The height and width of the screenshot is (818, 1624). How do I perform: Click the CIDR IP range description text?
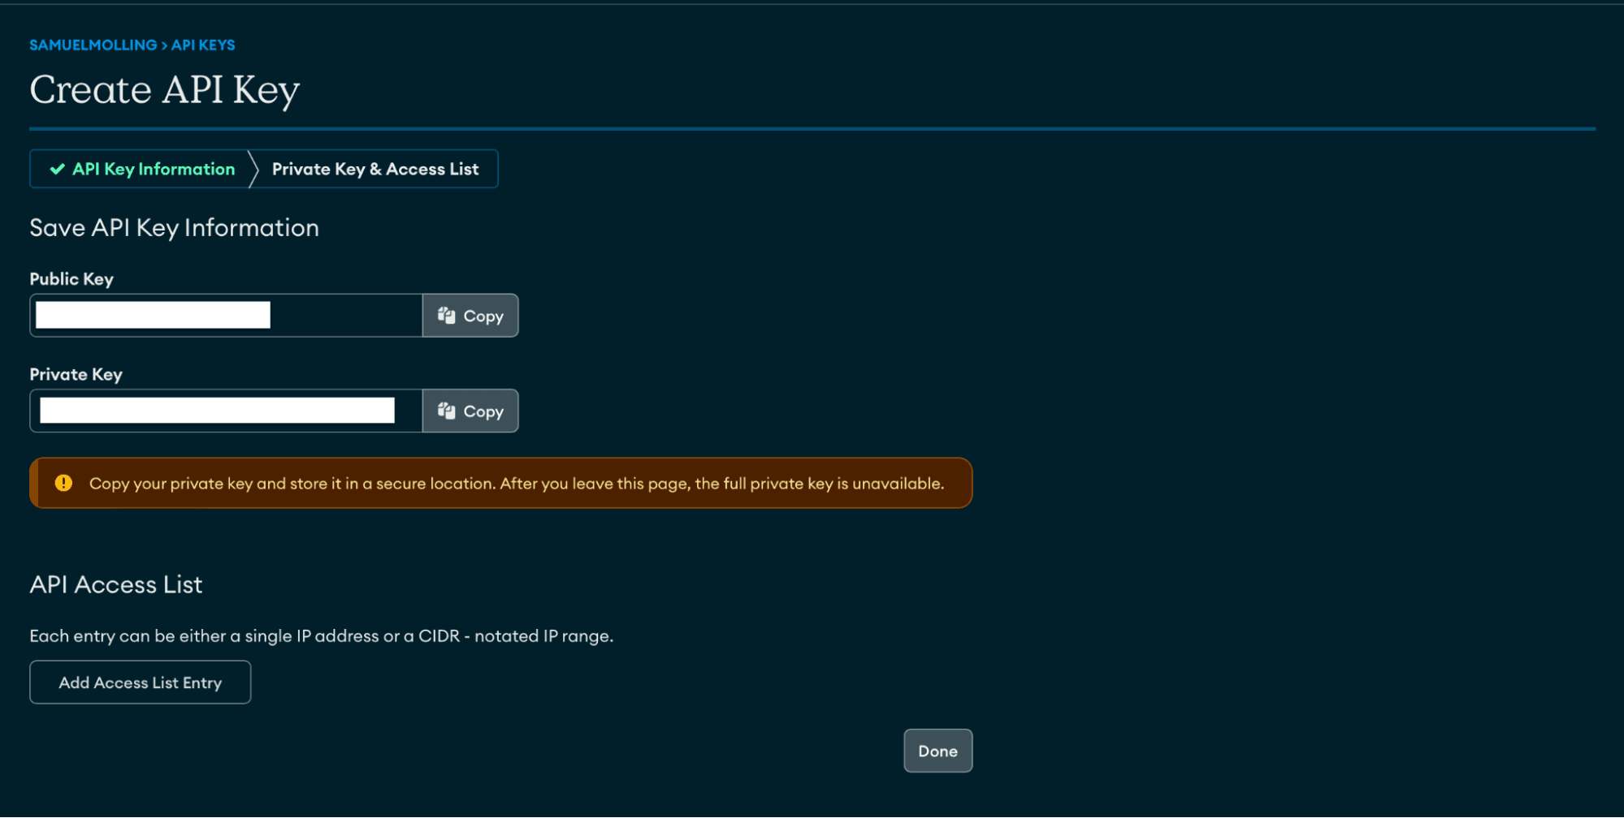322,636
